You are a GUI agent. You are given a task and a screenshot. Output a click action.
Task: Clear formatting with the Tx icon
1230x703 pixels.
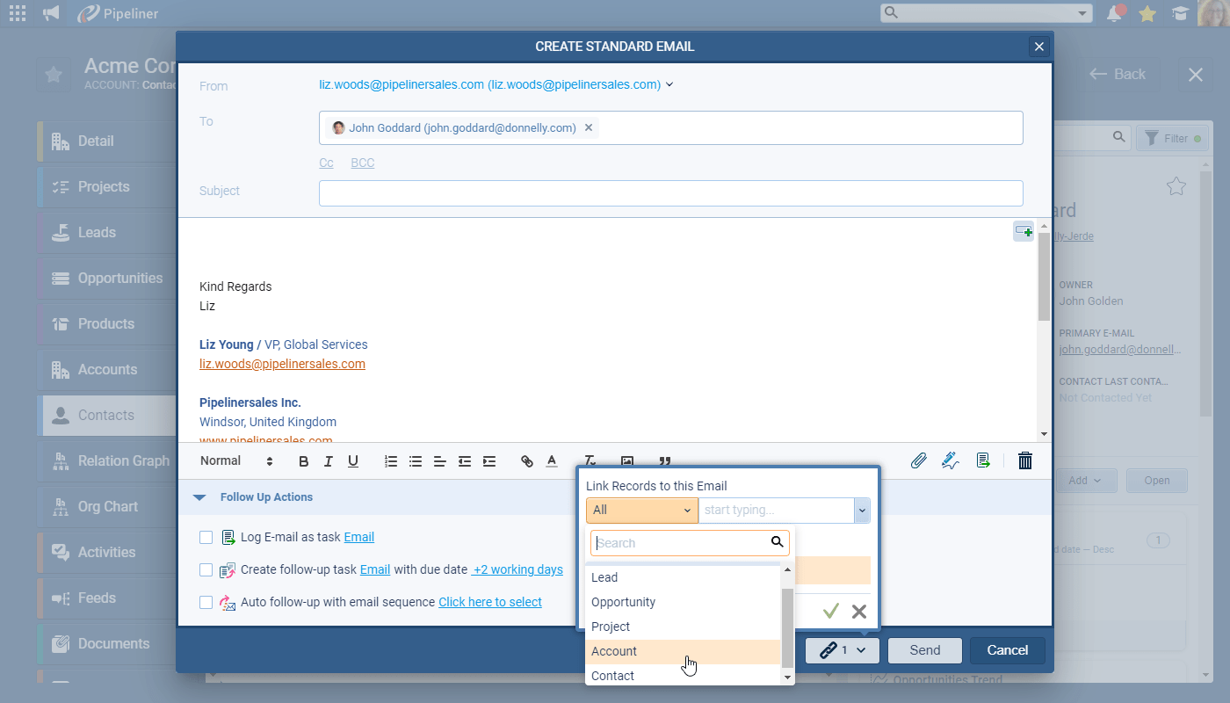590,460
